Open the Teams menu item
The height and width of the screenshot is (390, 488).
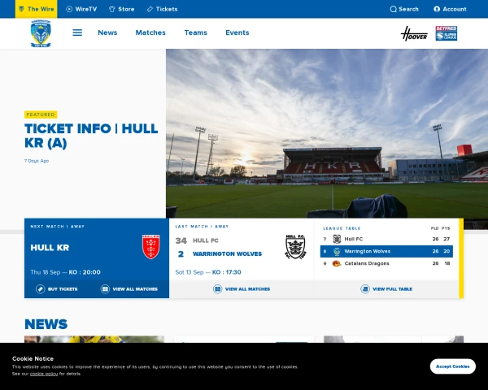(x=195, y=32)
